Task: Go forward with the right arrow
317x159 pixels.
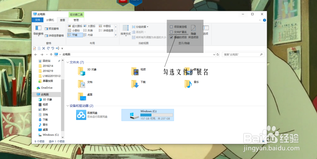Action: [x=42, y=55]
